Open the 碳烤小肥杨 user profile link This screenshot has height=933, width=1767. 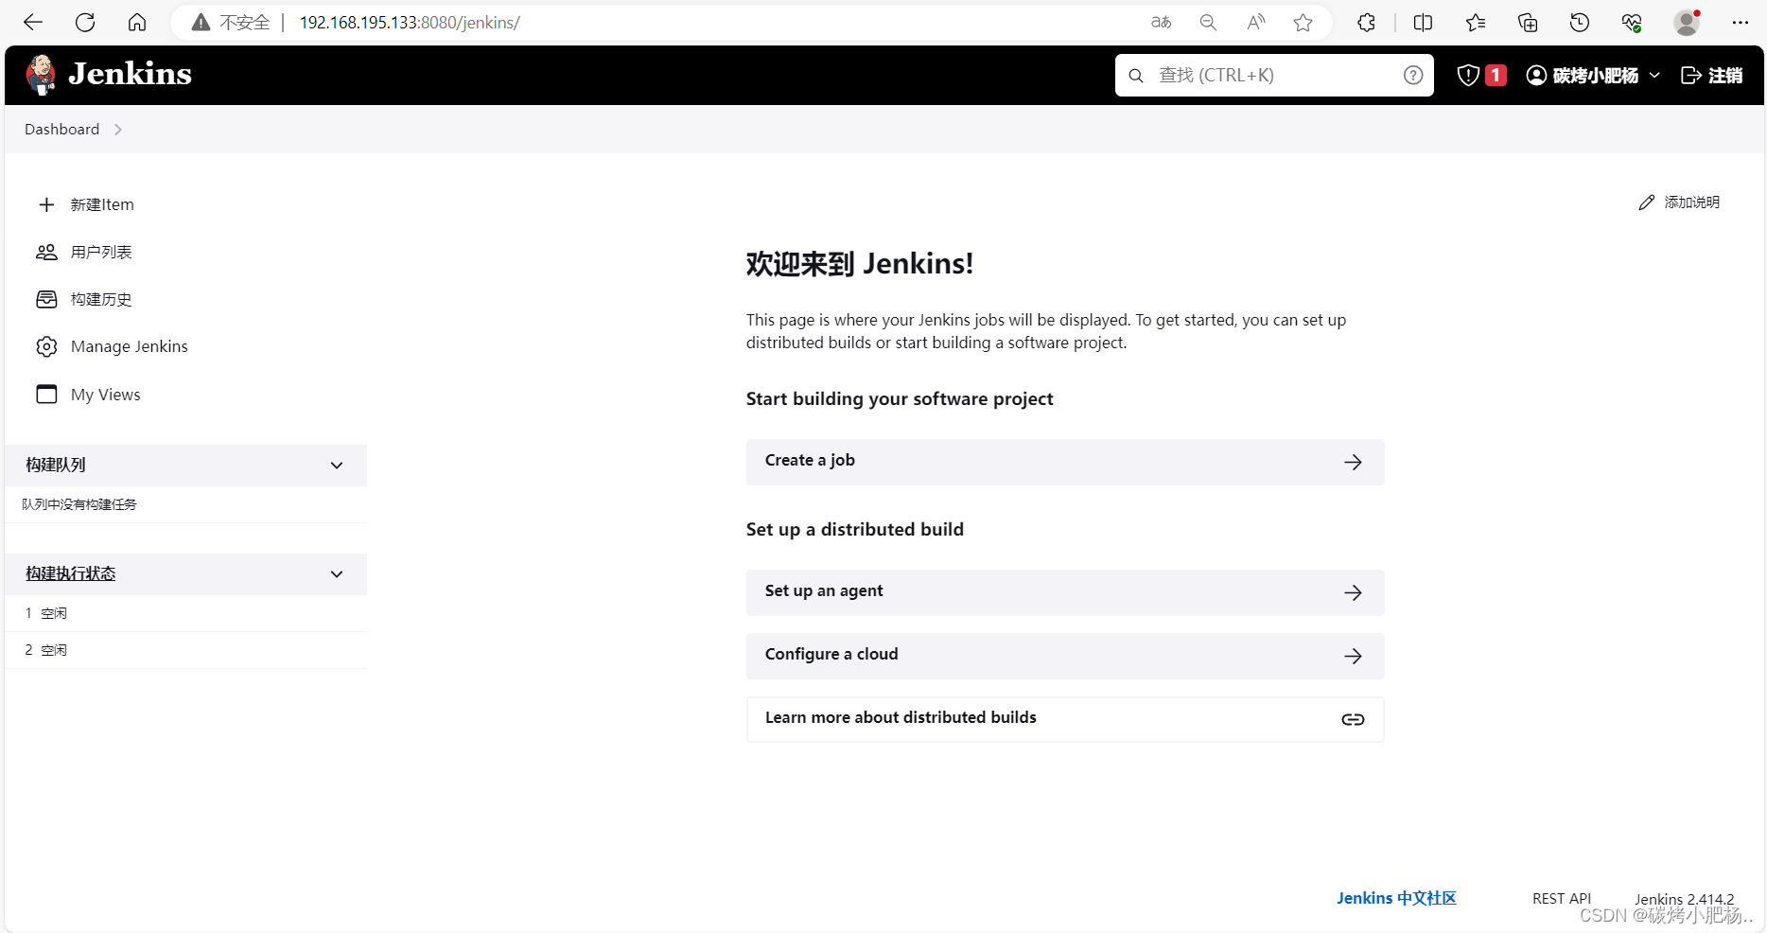pos(1583,75)
